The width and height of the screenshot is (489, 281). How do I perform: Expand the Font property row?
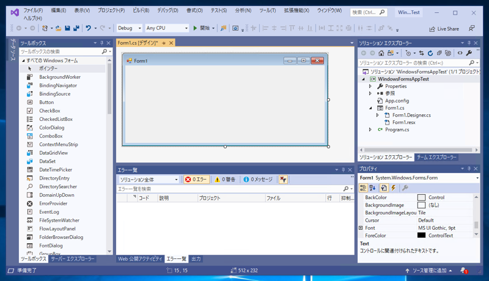pos(361,228)
